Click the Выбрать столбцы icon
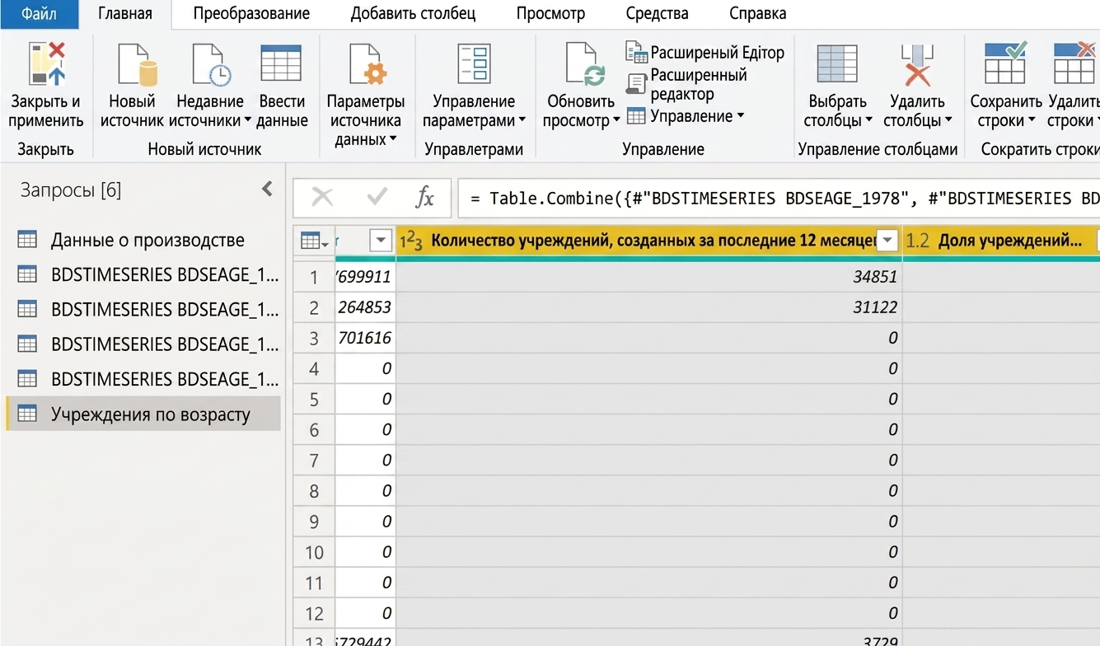 (837, 64)
